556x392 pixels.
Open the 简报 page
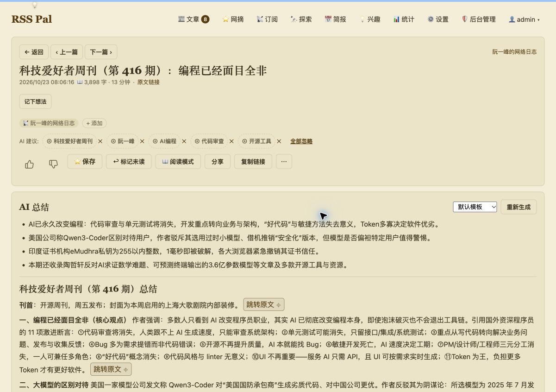click(335, 19)
